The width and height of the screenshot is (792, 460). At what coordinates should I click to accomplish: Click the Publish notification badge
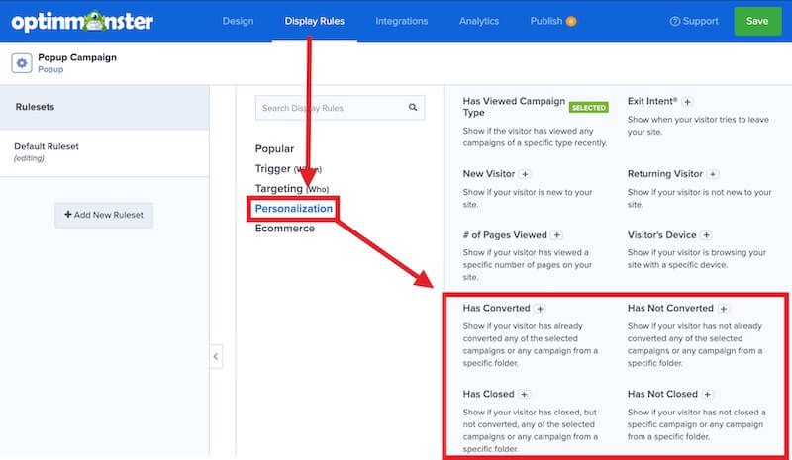coord(571,21)
